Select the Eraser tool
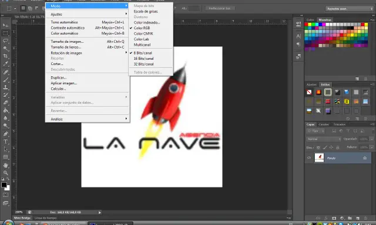This screenshot has width=376, height=225. click(5, 103)
